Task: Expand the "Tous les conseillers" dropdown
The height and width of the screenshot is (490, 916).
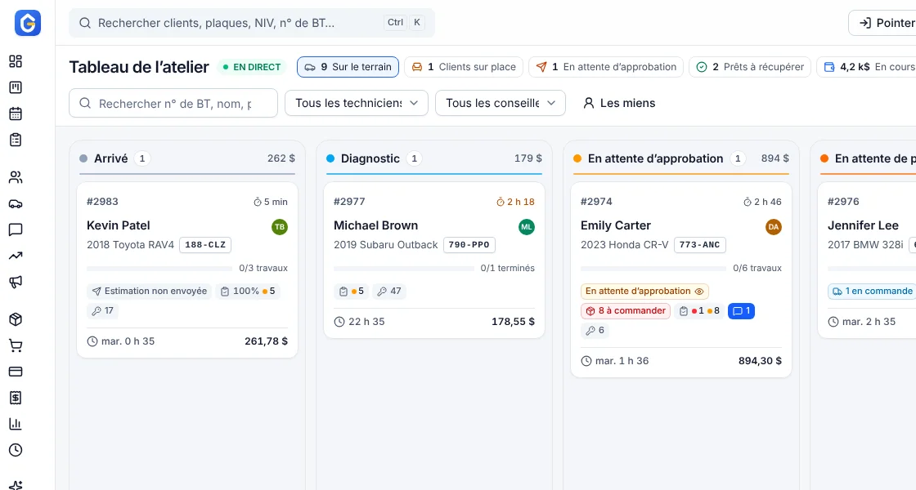Action: pos(500,103)
